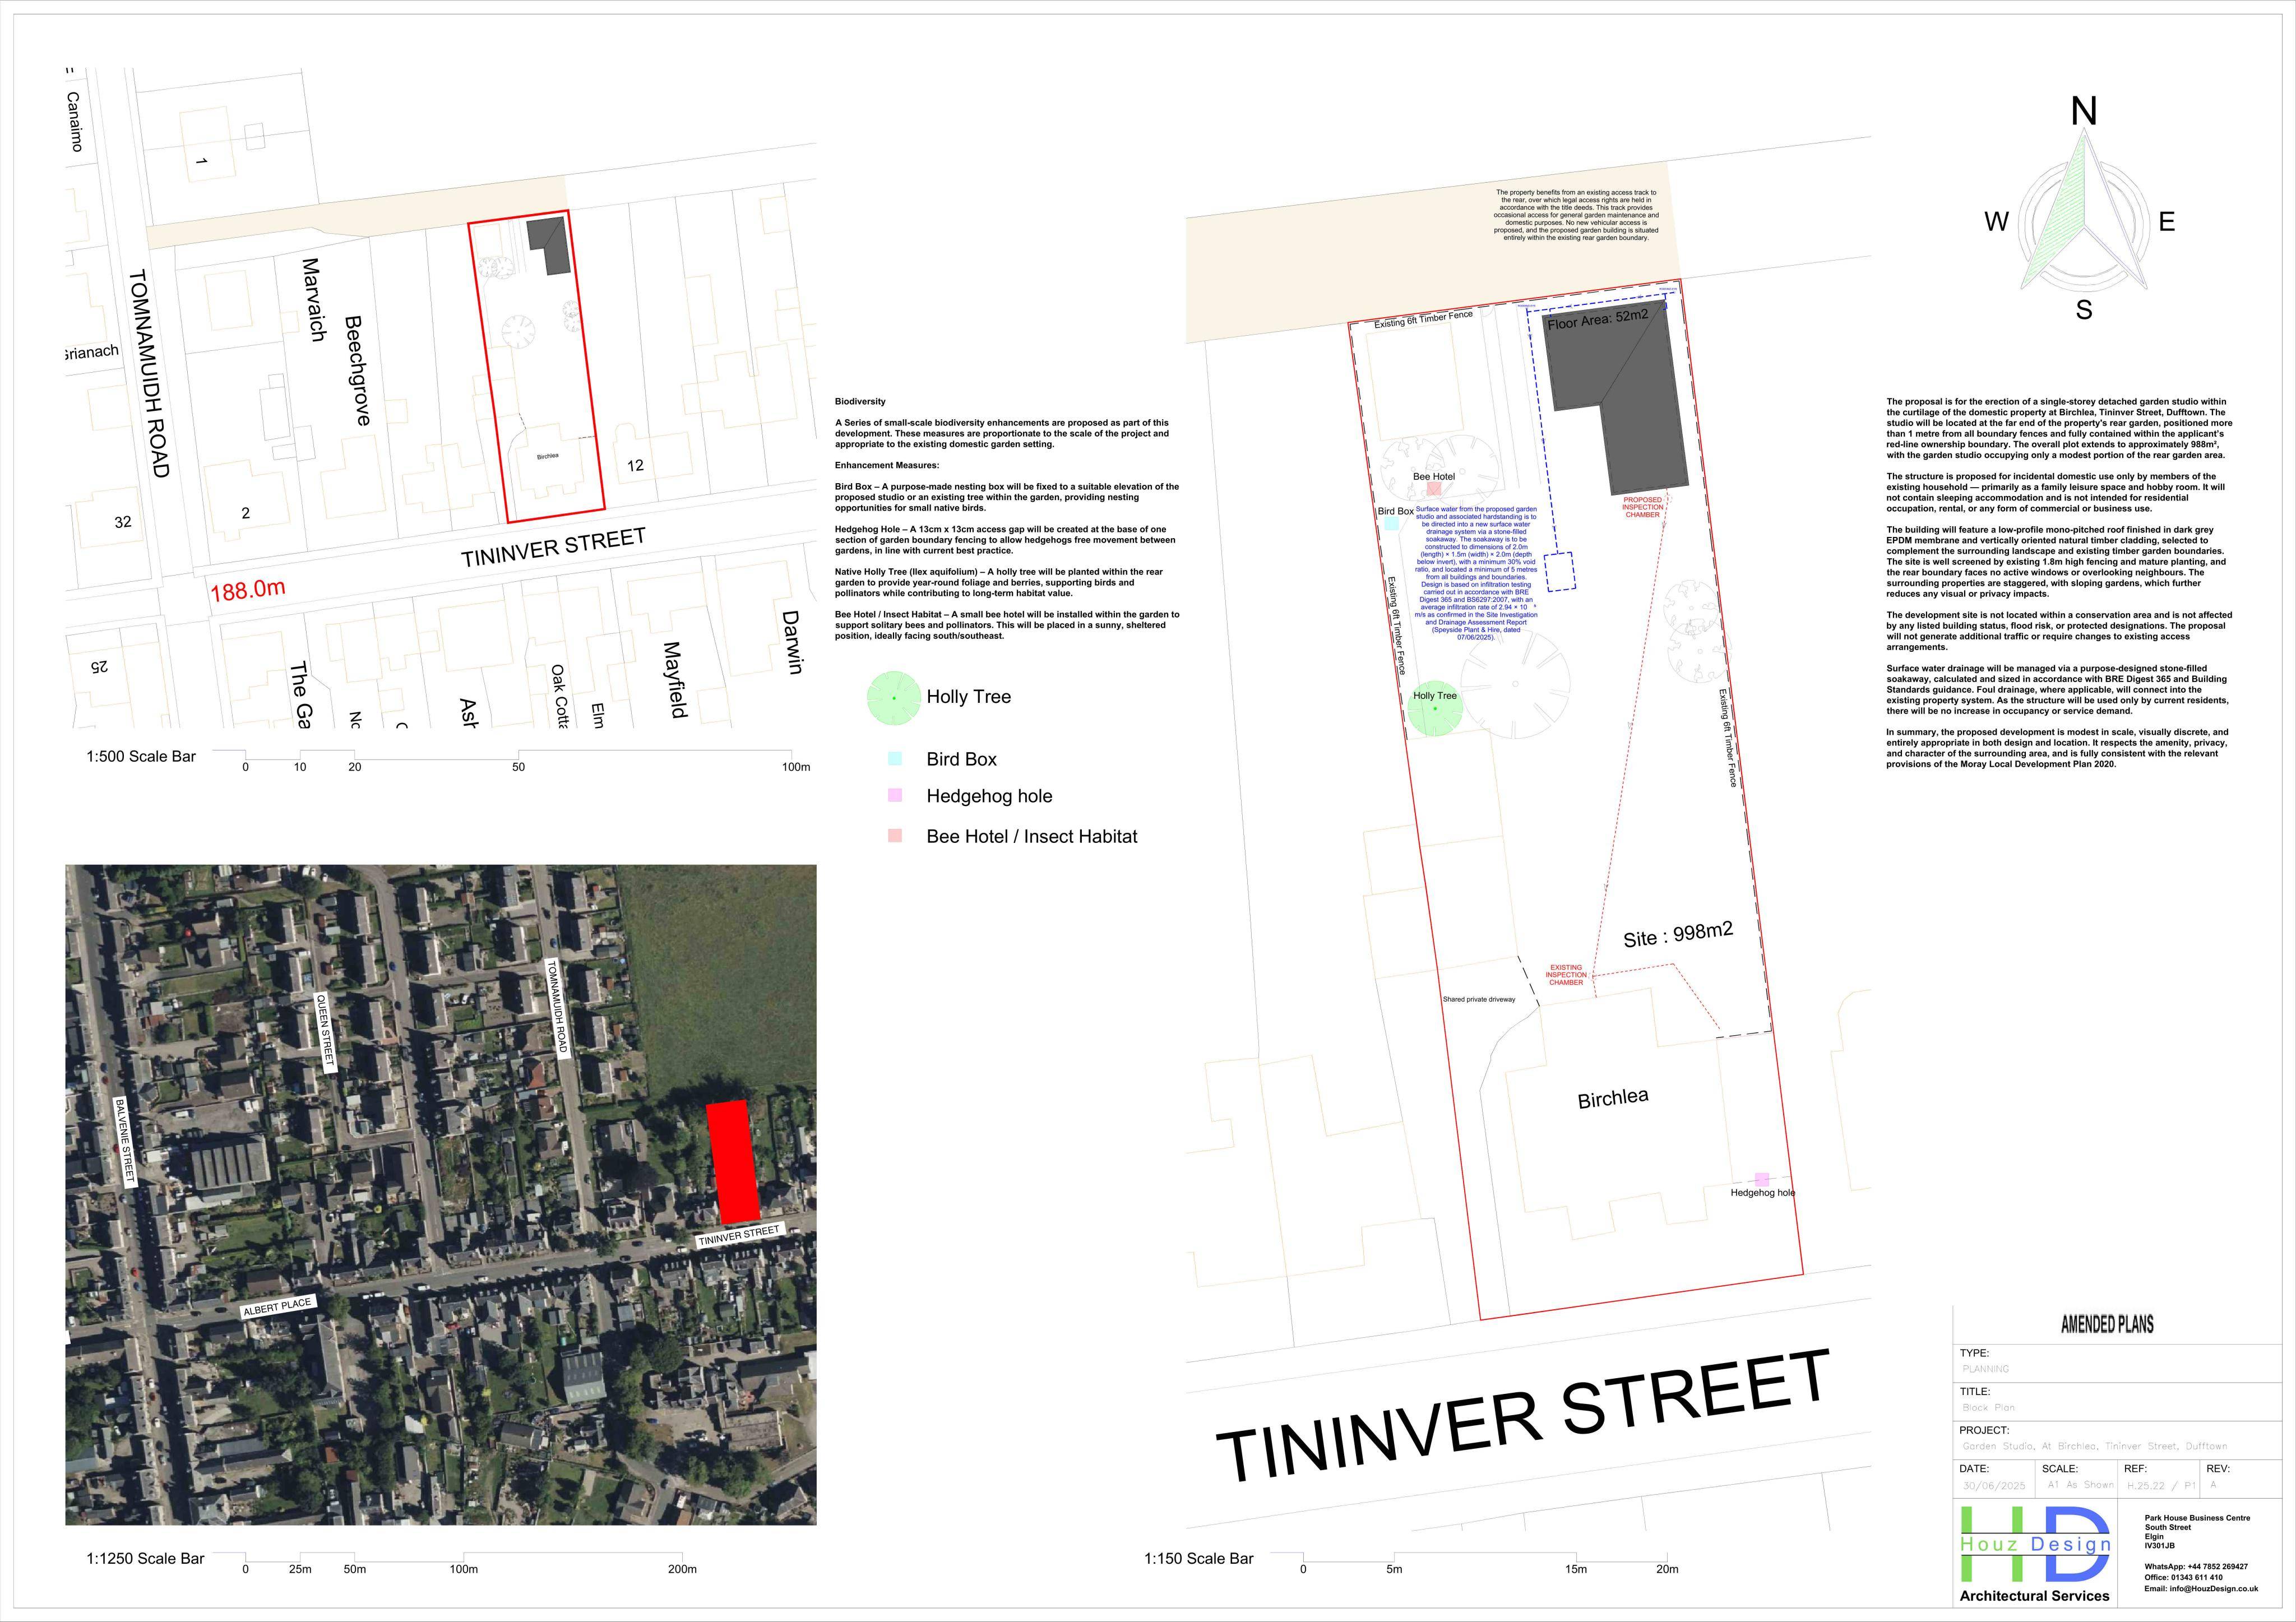The width and height of the screenshot is (2296, 1622).
Task: Click the Darwin property name
Action: tap(792, 643)
